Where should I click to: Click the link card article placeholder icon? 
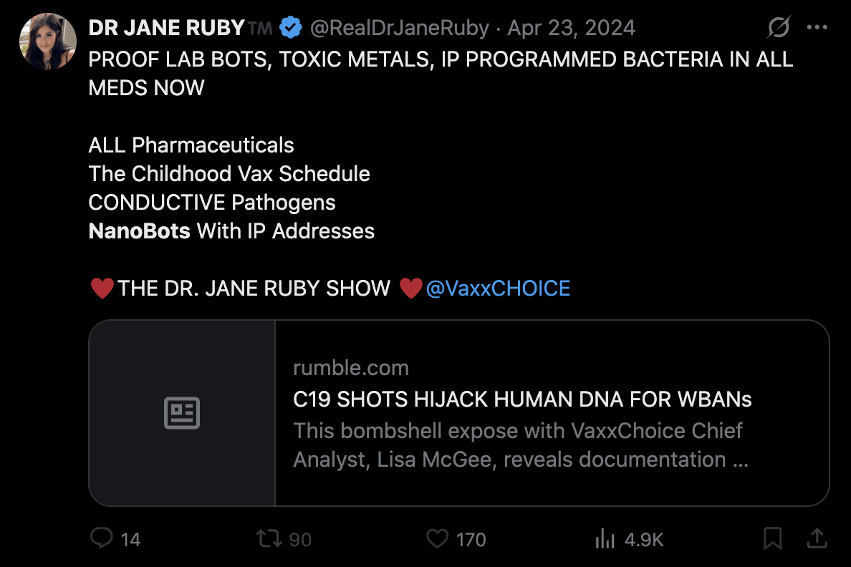[182, 413]
